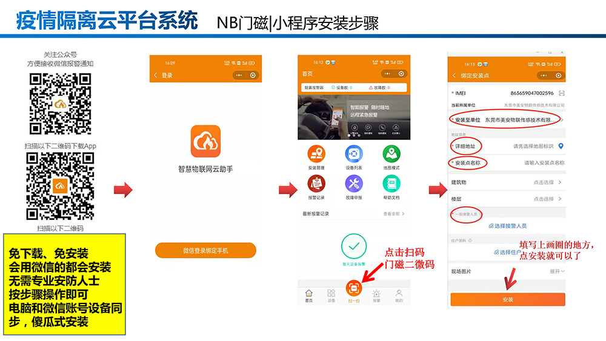Click the 智慧物联网云助手 app logo
The image size is (606, 341).
pos(205,141)
